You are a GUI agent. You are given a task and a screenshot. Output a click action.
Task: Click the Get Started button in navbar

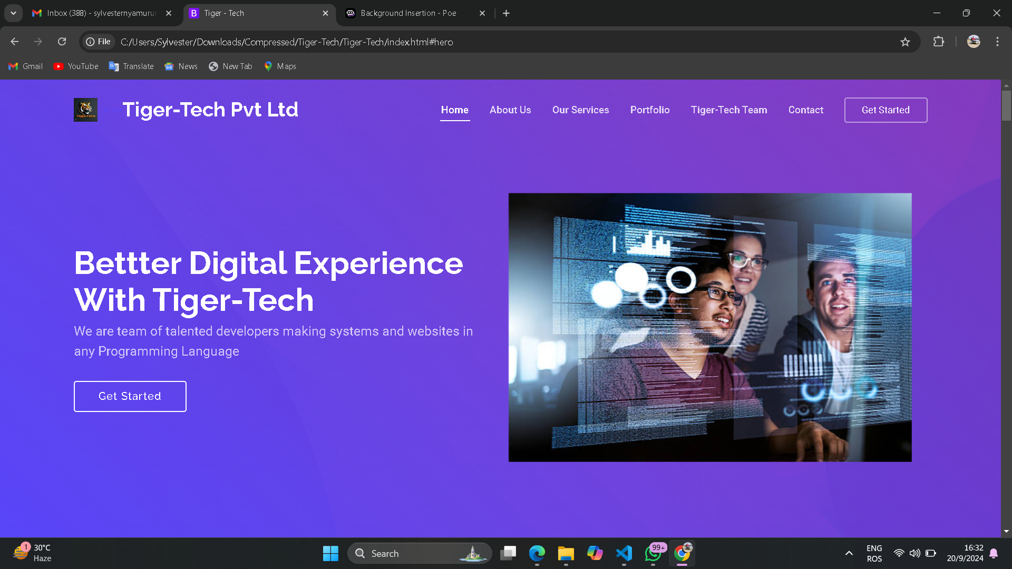pos(886,110)
